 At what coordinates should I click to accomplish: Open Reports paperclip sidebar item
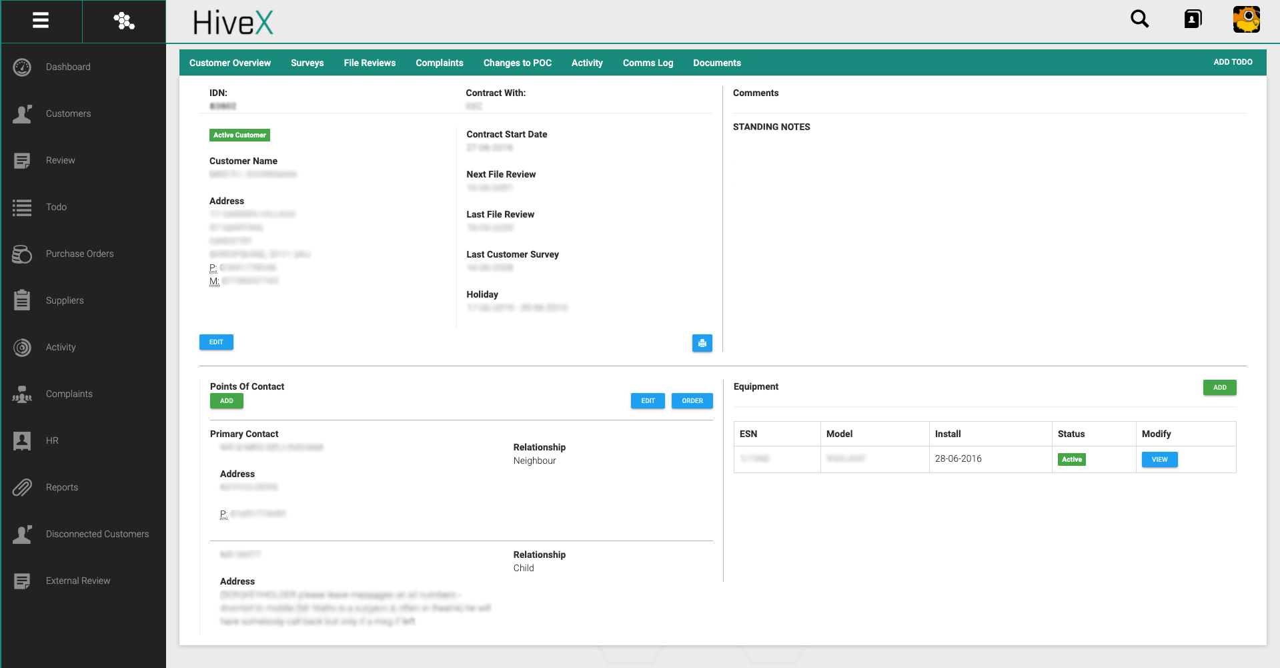[x=61, y=488]
